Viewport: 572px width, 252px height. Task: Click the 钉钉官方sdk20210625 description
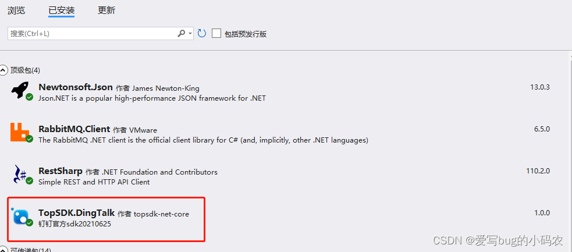click(75, 224)
